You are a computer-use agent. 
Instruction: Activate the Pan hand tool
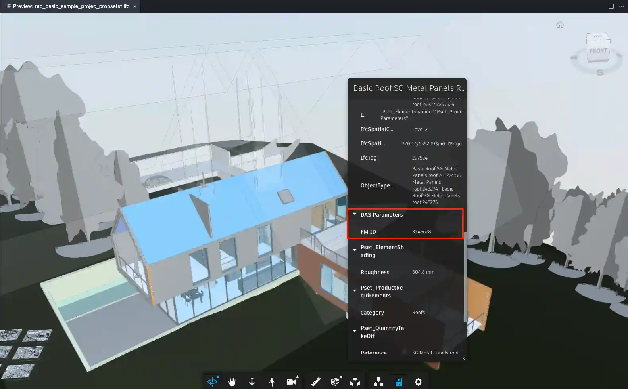point(232,381)
